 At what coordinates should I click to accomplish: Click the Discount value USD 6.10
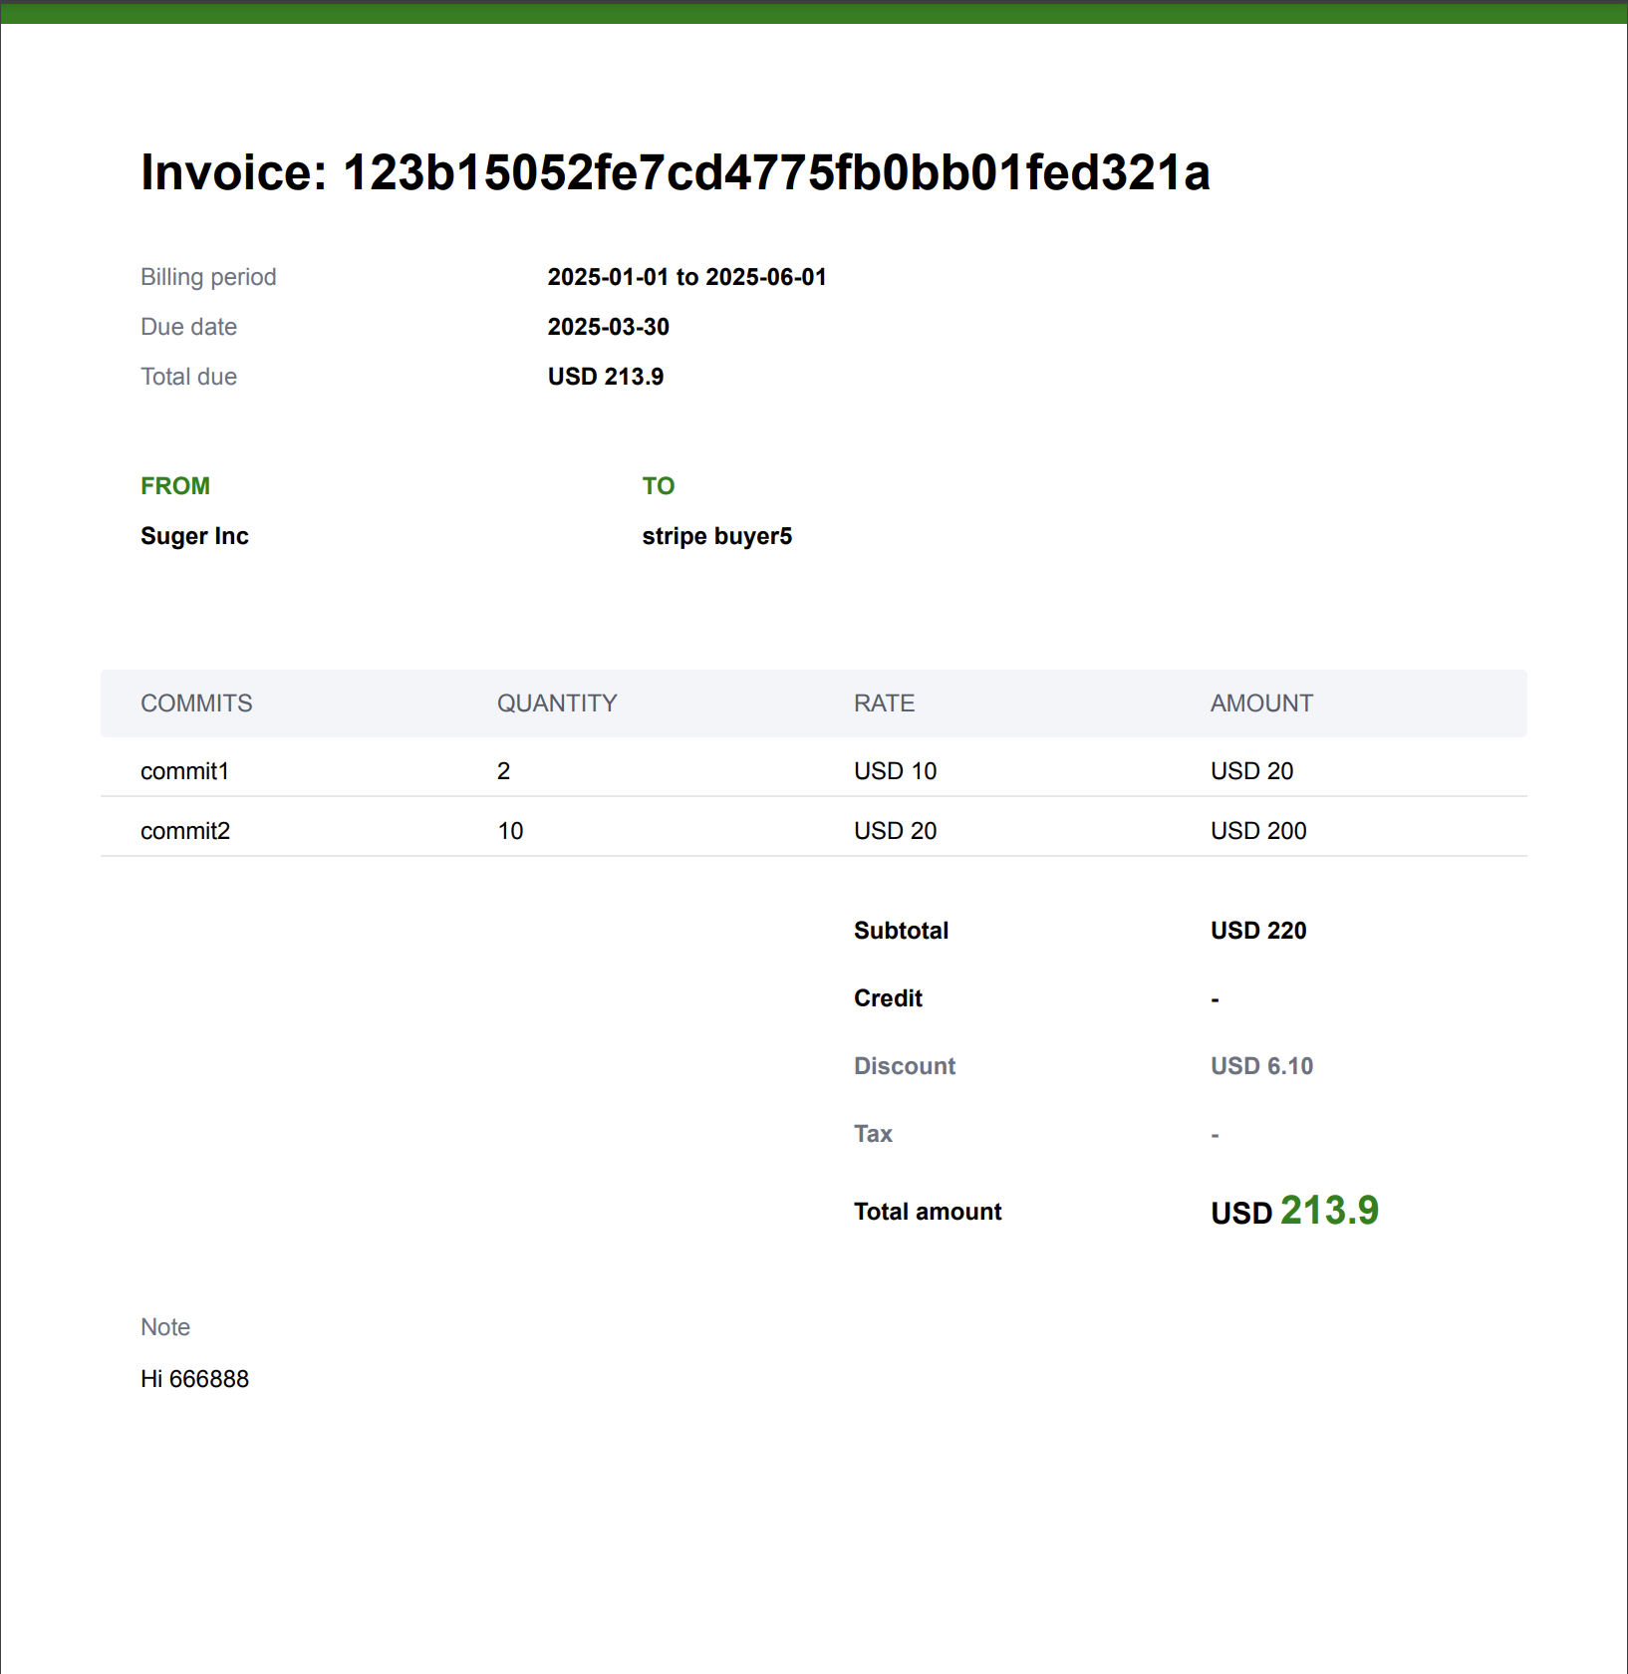pos(1261,1066)
